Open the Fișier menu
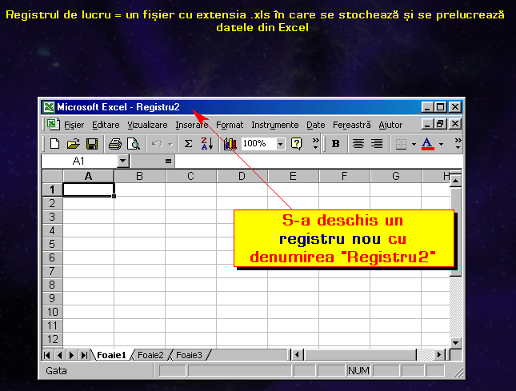The width and height of the screenshot is (516, 391). 74,125
